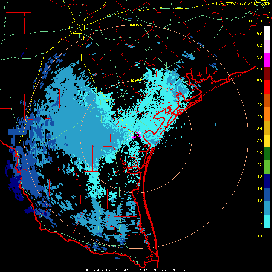The height and width of the screenshot is (272, 272).
Task: Click the "14" legend value
Action: 260,188
